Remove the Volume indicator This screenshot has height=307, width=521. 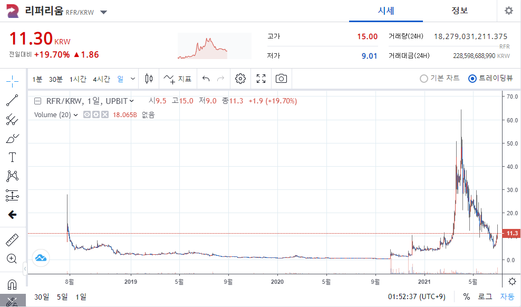[105, 114]
